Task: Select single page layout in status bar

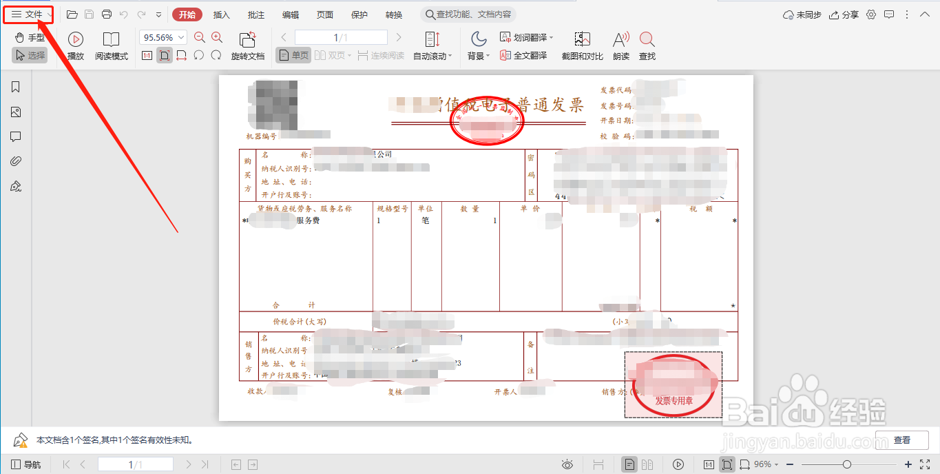Action: point(629,464)
